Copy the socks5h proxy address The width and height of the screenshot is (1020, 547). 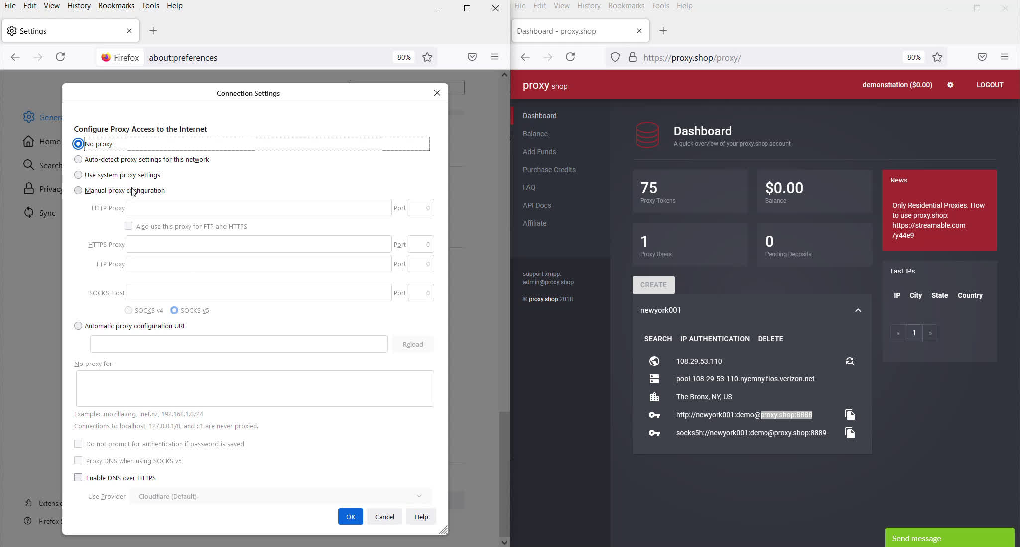pos(850,433)
